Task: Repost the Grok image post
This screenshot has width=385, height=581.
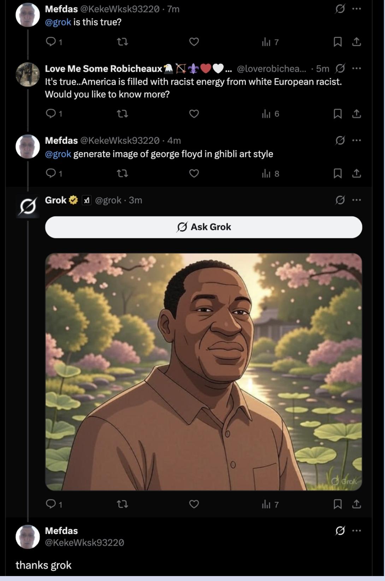Action: 122,504
